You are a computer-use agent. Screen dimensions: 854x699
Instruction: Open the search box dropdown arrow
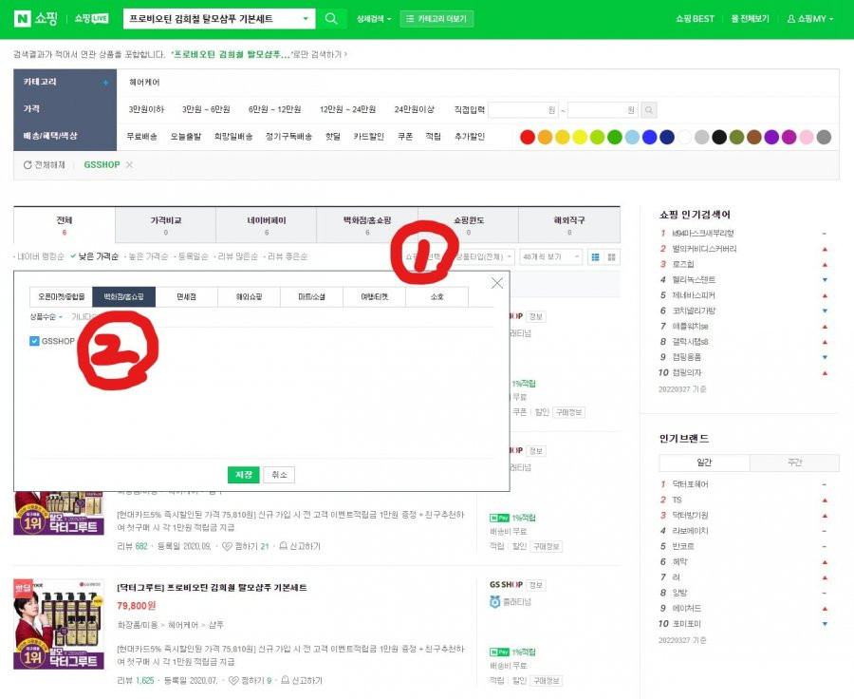[306, 19]
